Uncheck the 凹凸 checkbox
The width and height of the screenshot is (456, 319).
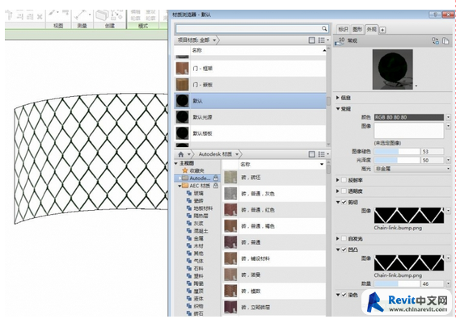tap(344, 250)
